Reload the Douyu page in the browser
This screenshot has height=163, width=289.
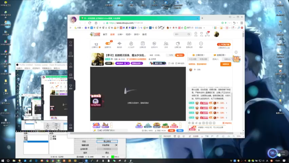point(90,23)
